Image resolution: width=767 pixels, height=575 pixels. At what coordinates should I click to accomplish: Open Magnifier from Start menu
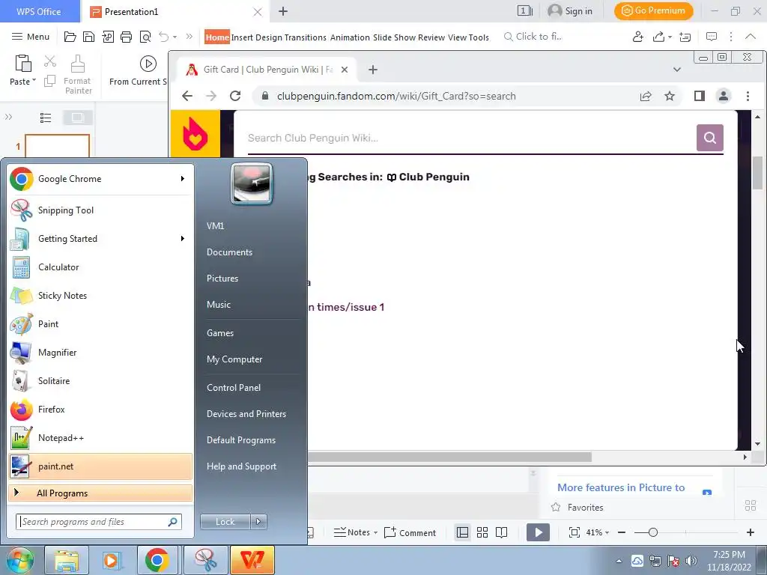pos(100,352)
